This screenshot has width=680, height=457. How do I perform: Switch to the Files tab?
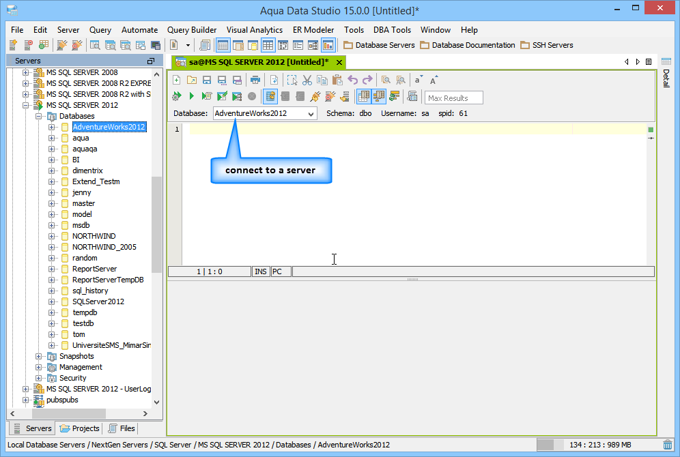[122, 428]
